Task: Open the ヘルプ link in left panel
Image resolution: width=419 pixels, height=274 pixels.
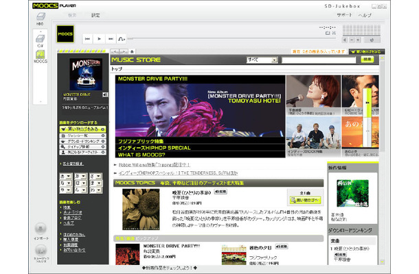Action: click(69, 223)
